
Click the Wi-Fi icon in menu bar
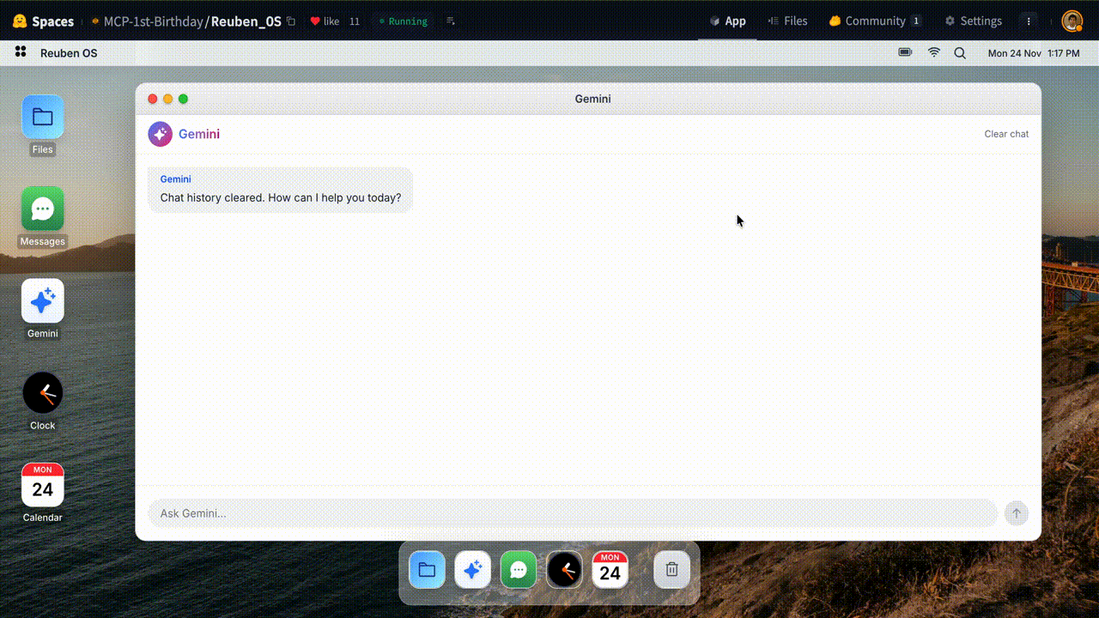tap(933, 53)
